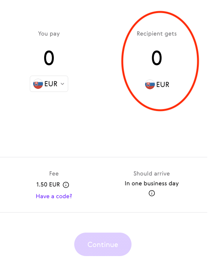Click the Slovak flag in You pay selector
The height and width of the screenshot is (264, 208).
click(38, 84)
